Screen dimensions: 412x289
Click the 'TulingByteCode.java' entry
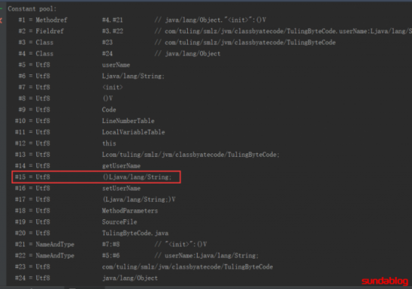(136, 233)
